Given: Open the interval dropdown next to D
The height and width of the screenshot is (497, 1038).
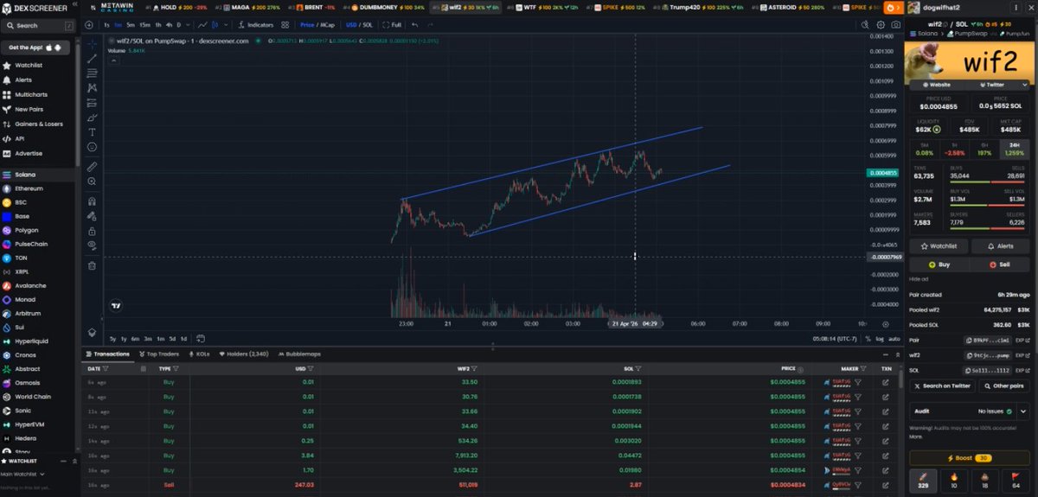Looking at the screenshot, I should pos(189,25).
